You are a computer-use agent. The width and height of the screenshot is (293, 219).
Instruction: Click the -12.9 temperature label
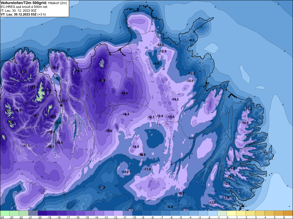pyautogui.click(x=163, y=51)
